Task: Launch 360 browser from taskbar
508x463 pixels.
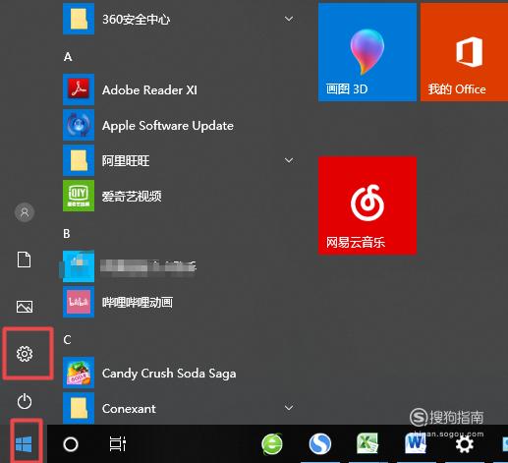Action: (272, 444)
